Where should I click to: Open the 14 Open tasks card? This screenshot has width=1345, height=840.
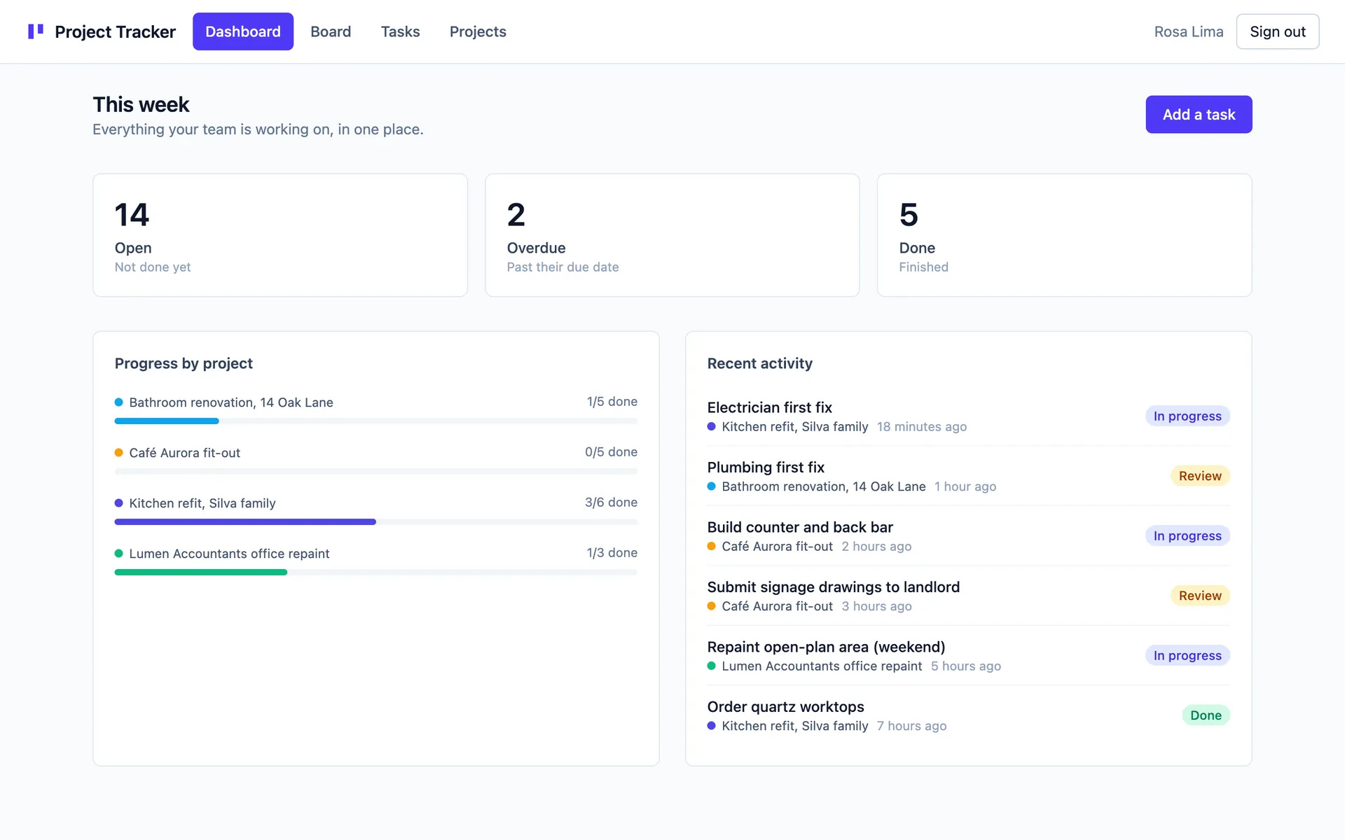(x=280, y=235)
